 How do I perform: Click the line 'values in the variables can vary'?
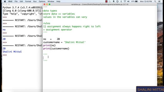coord(65,17)
